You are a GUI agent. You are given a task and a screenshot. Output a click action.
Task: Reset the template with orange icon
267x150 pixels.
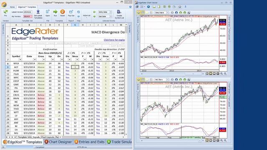(x=63, y=12)
